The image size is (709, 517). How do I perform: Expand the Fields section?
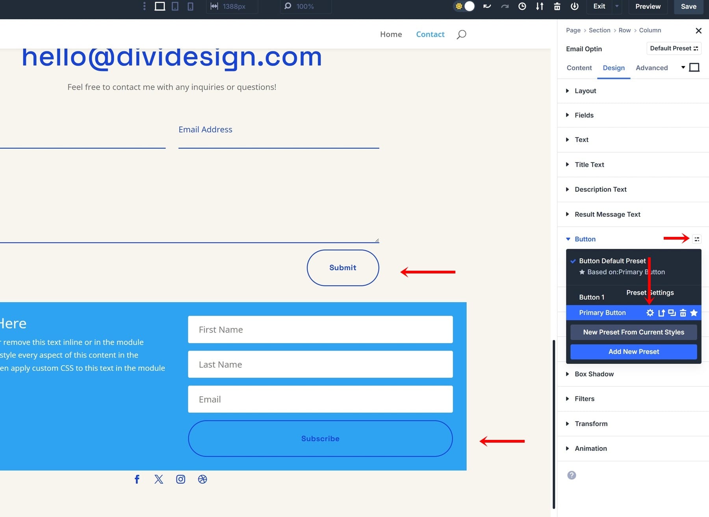click(x=633, y=115)
